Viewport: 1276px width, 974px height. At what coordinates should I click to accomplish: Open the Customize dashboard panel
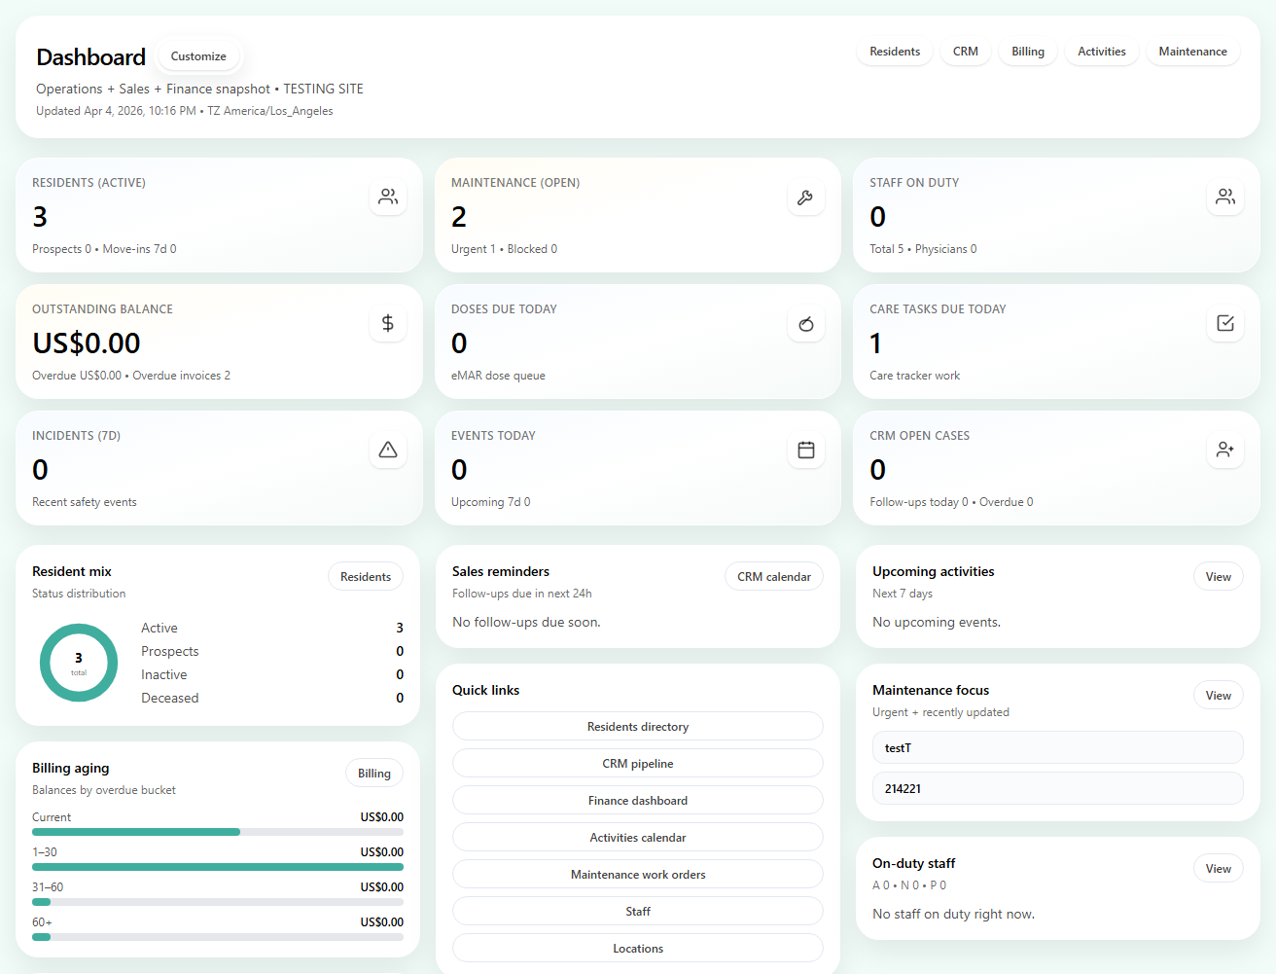coord(197,55)
